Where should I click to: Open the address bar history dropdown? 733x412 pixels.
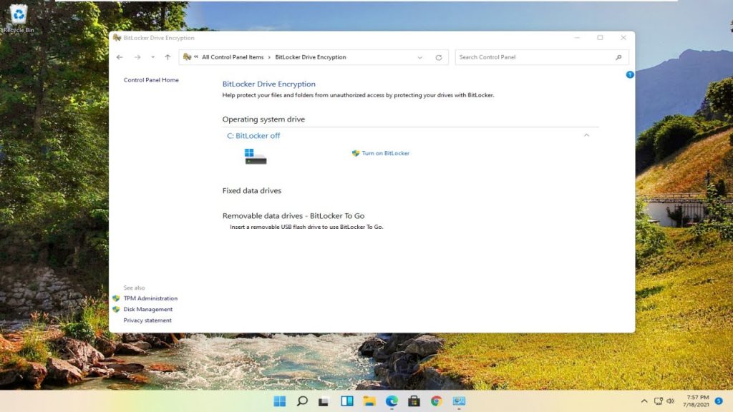[x=420, y=57]
